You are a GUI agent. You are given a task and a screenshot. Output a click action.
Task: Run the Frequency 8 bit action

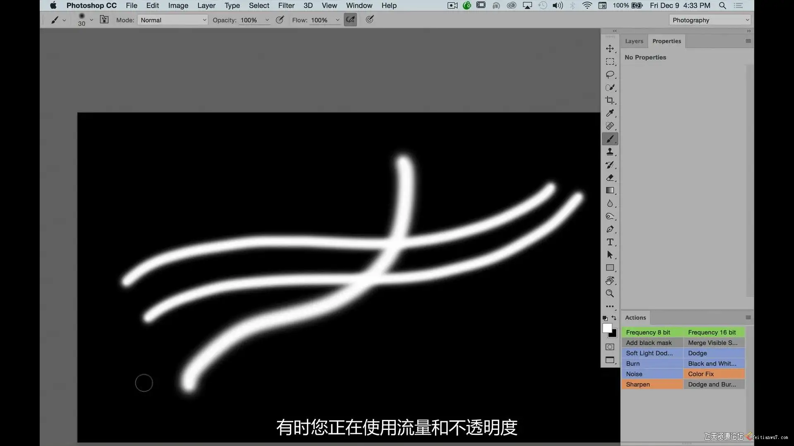tap(652, 332)
